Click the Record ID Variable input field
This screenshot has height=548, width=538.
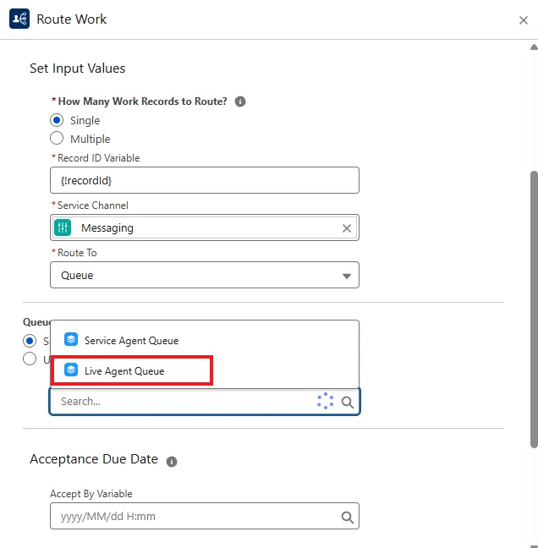click(x=205, y=180)
